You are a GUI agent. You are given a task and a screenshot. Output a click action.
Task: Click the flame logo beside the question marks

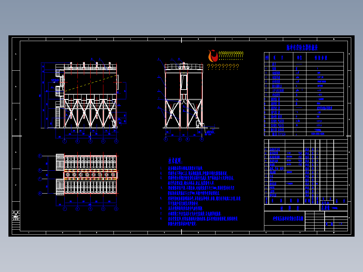click(212, 56)
